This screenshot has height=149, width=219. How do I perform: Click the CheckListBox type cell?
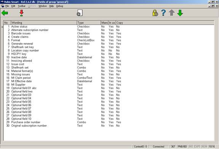tap(86, 40)
